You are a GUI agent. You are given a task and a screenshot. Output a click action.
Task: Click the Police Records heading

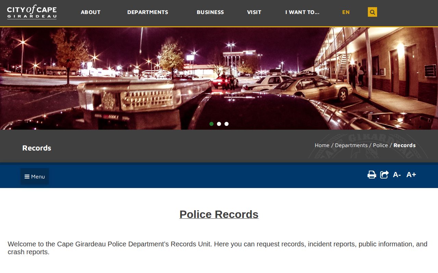pyautogui.click(x=219, y=214)
